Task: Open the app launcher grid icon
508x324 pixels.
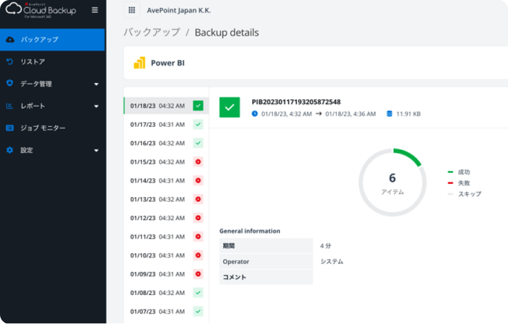Action: (x=132, y=10)
